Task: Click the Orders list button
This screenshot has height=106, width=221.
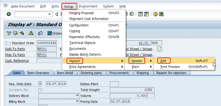Action: 55,33
